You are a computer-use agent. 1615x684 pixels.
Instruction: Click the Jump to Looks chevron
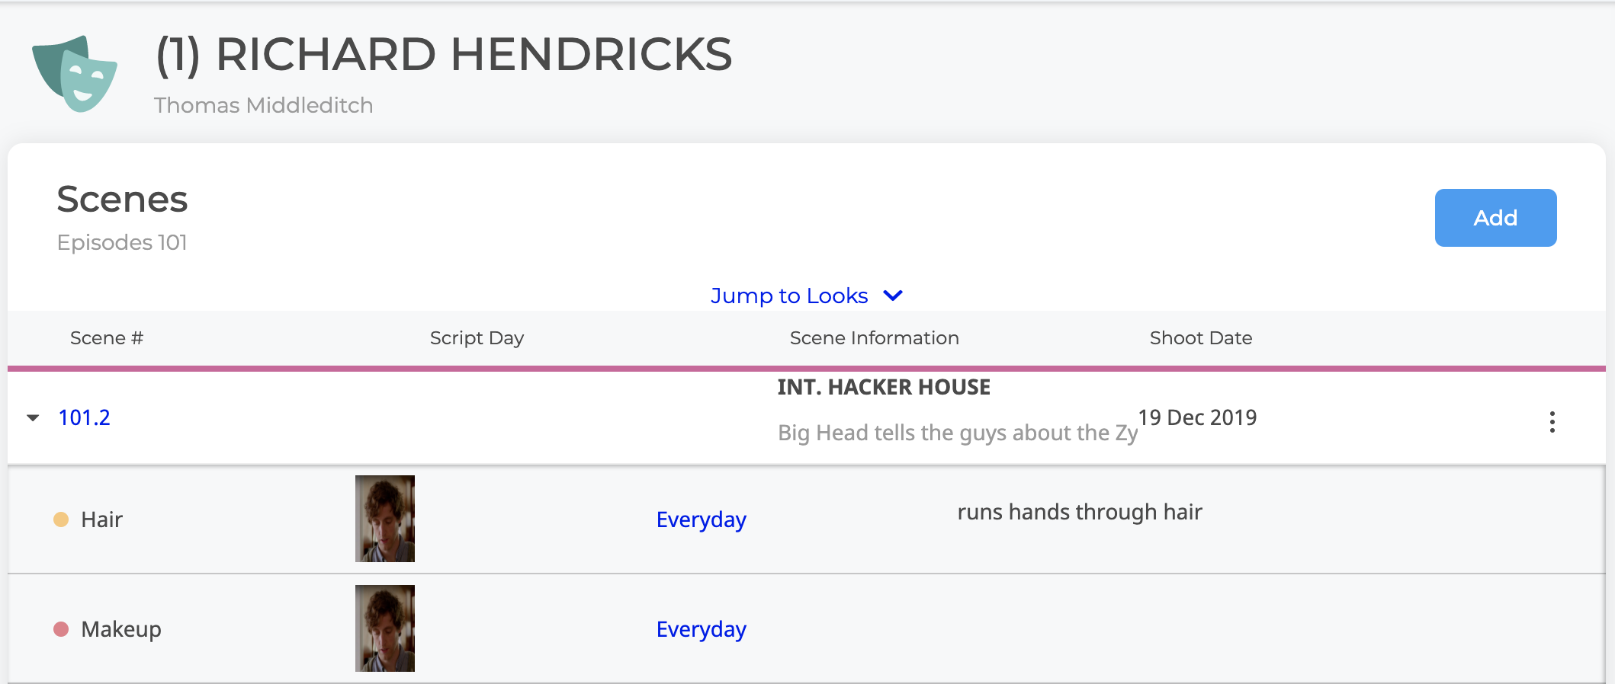pos(893,296)
